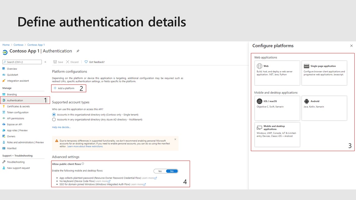
Task: Select the Web platform globe tile
Action: (277, 73)
